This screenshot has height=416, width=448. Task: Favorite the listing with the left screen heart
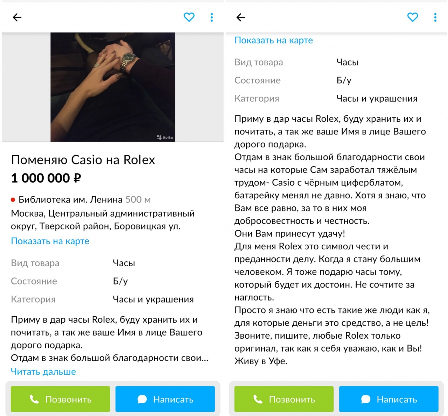(189, 17)
